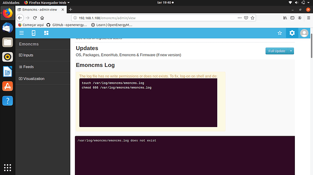Click Atividades in top bar
The image size is (313, 175).
coord(11,3)
